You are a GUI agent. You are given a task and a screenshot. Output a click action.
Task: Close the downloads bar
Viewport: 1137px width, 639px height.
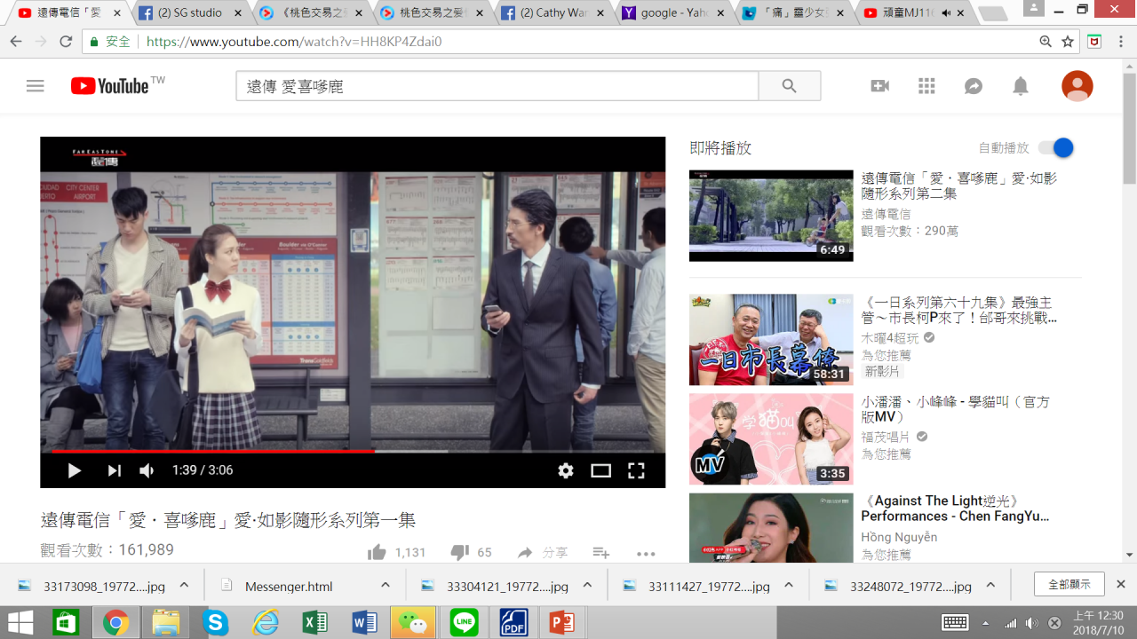tap(1121, 585)
